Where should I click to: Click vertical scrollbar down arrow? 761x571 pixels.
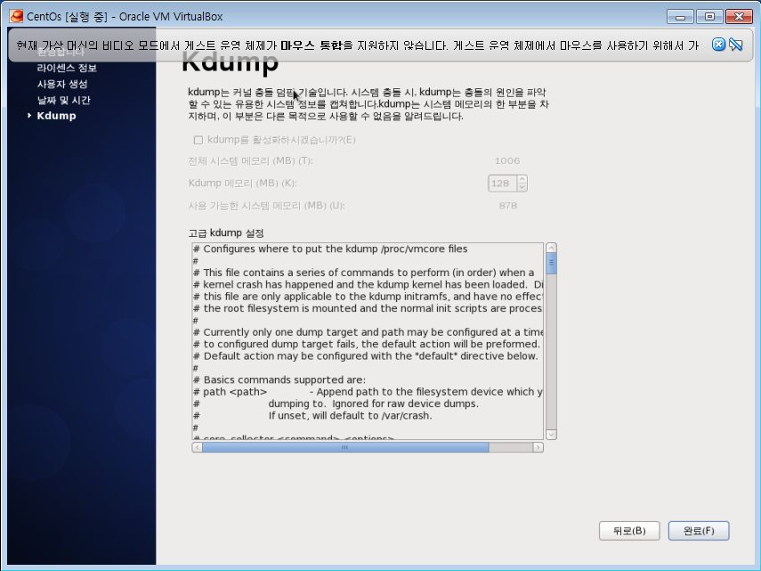(x=551, y=434)
